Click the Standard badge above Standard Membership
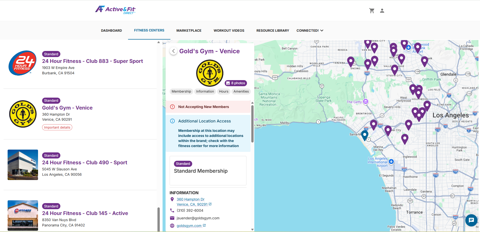The height and width of the screenshot is (232, 480). [x=183, y=164]
